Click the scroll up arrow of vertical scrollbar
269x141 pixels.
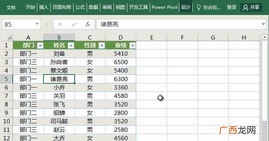pos(264,37)
